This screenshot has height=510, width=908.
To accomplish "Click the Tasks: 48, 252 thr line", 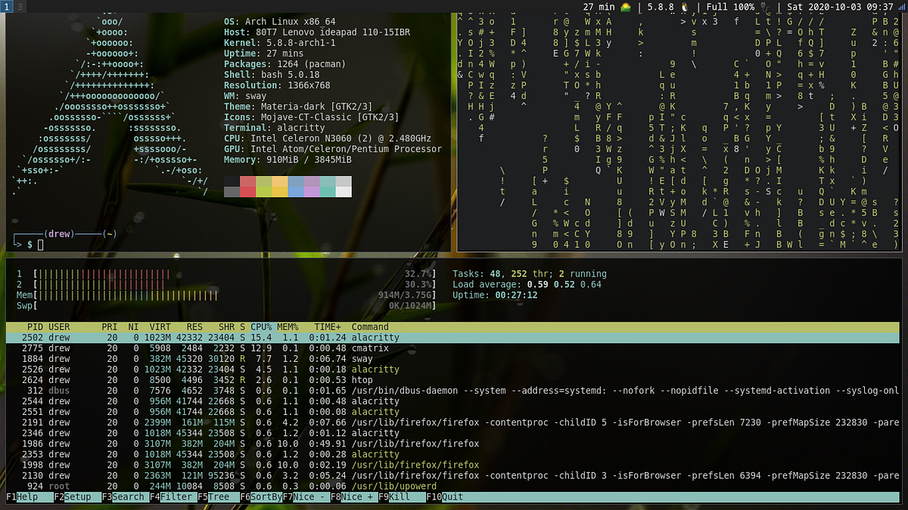I will pos(530,274).
